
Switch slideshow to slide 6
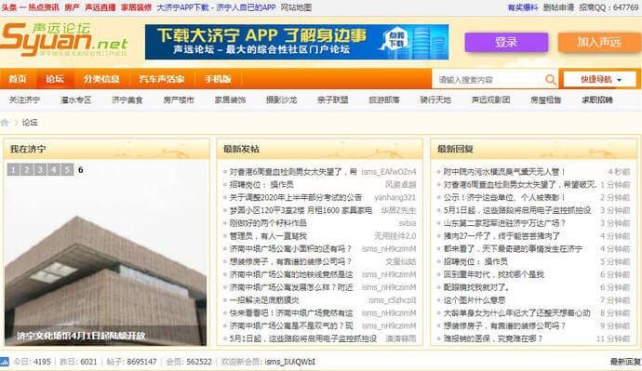[x=81, y=169]
